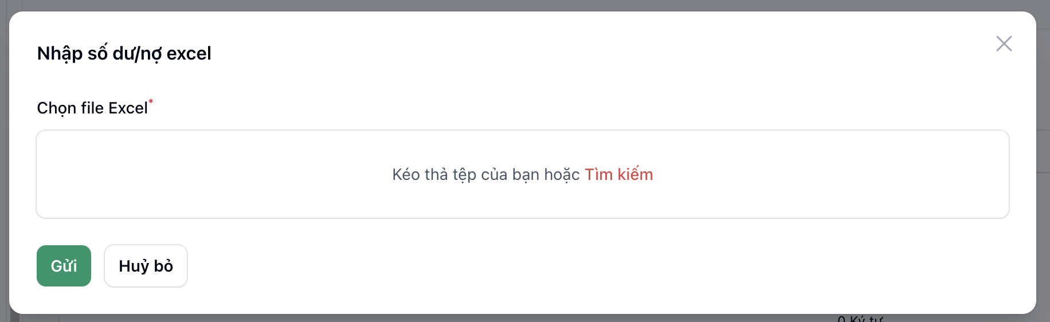Click the dimmed backdrop left of the dialog
The width and height of the screenshot is (1050, 322).
coord(4,172)
